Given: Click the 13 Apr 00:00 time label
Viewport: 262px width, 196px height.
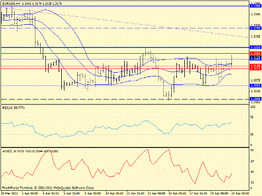Looking at the screenshot, I should tap(156, 193).
